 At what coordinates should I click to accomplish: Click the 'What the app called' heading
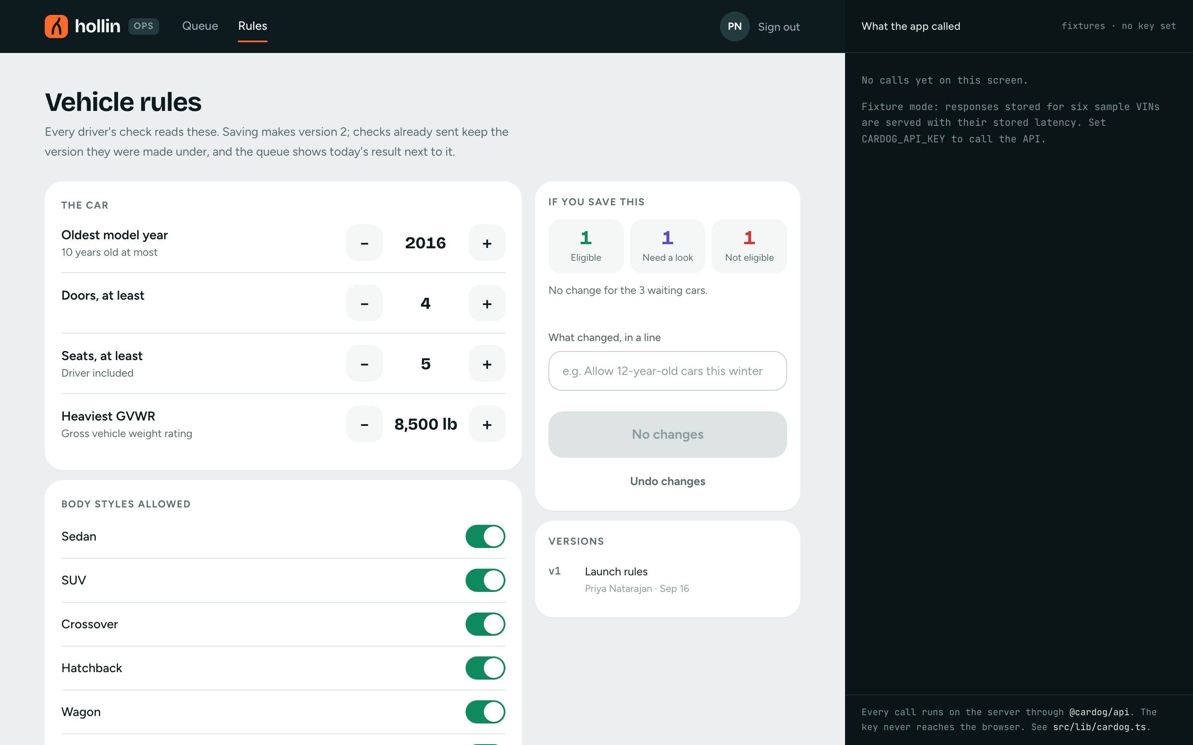tap(910, 26)
